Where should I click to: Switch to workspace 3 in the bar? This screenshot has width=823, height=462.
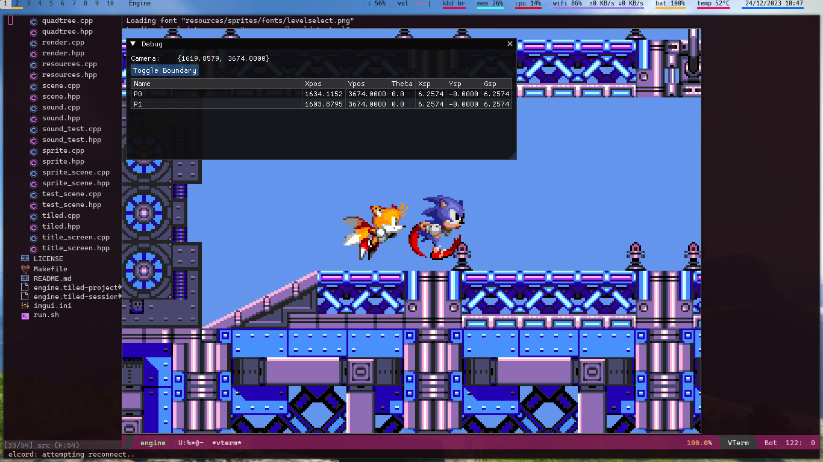[28, 4]
